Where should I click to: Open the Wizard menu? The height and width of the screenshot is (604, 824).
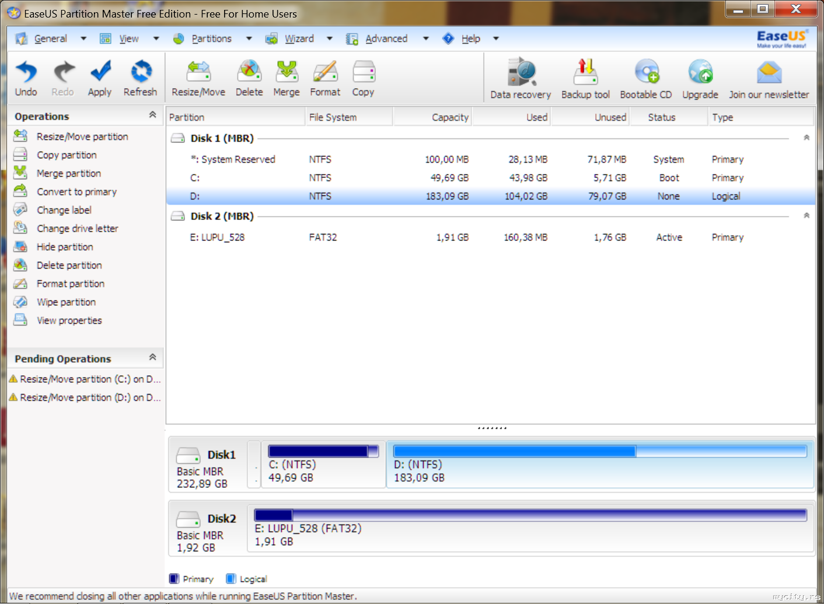click(299, 39)
